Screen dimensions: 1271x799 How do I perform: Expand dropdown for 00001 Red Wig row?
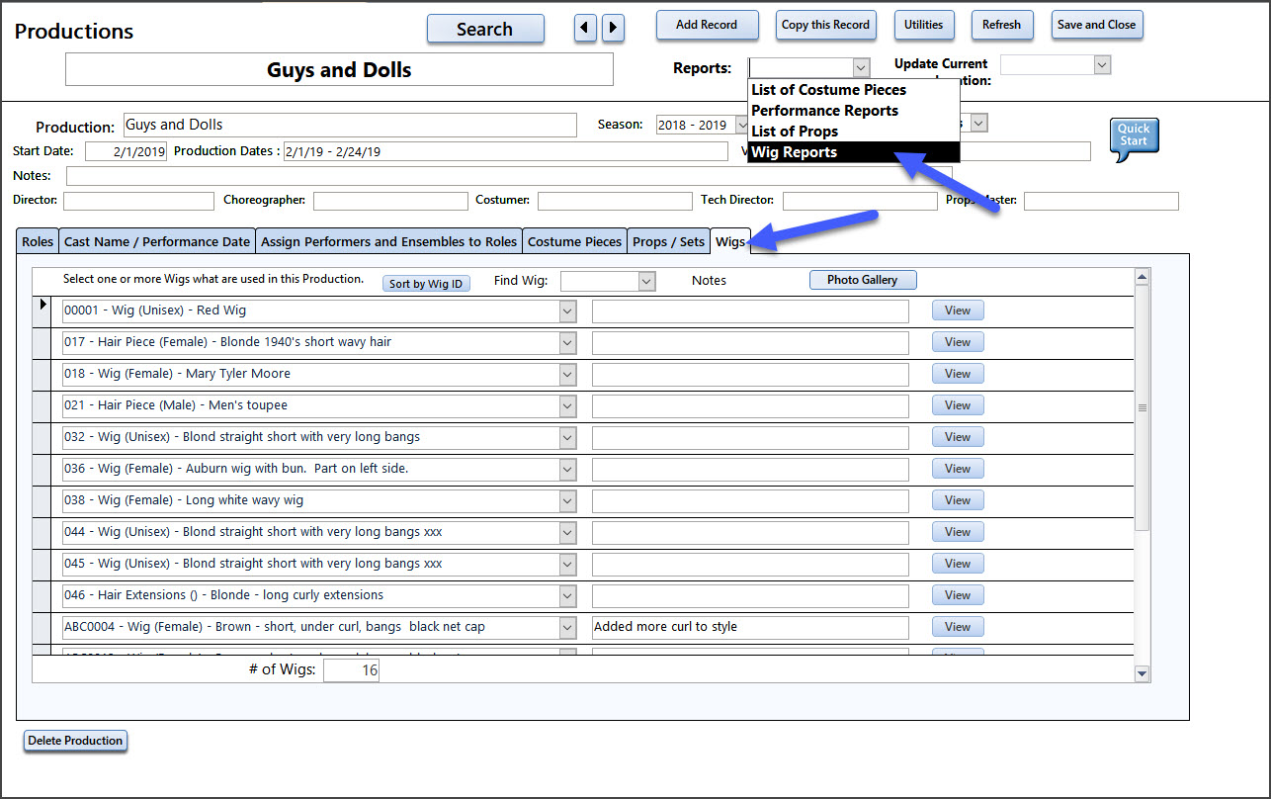(568, 311)
